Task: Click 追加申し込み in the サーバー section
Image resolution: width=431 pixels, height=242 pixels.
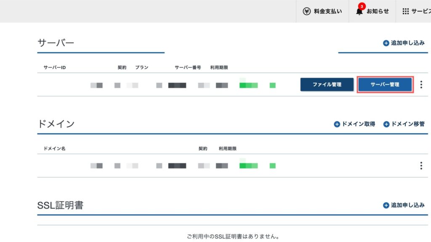Action: [404, 43]
